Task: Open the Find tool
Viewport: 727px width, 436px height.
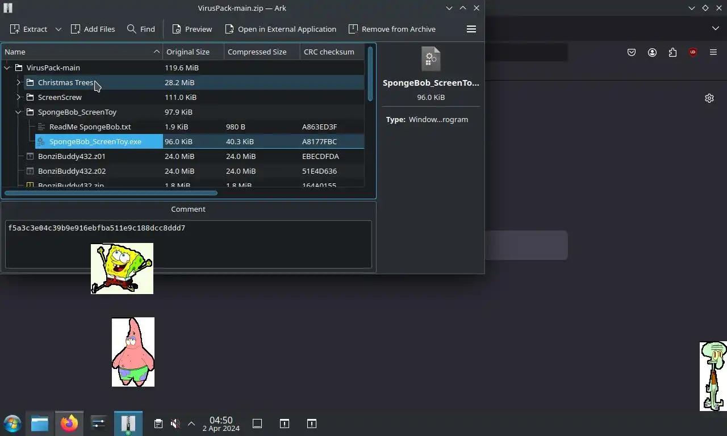Action: click(x=141, y=29)
